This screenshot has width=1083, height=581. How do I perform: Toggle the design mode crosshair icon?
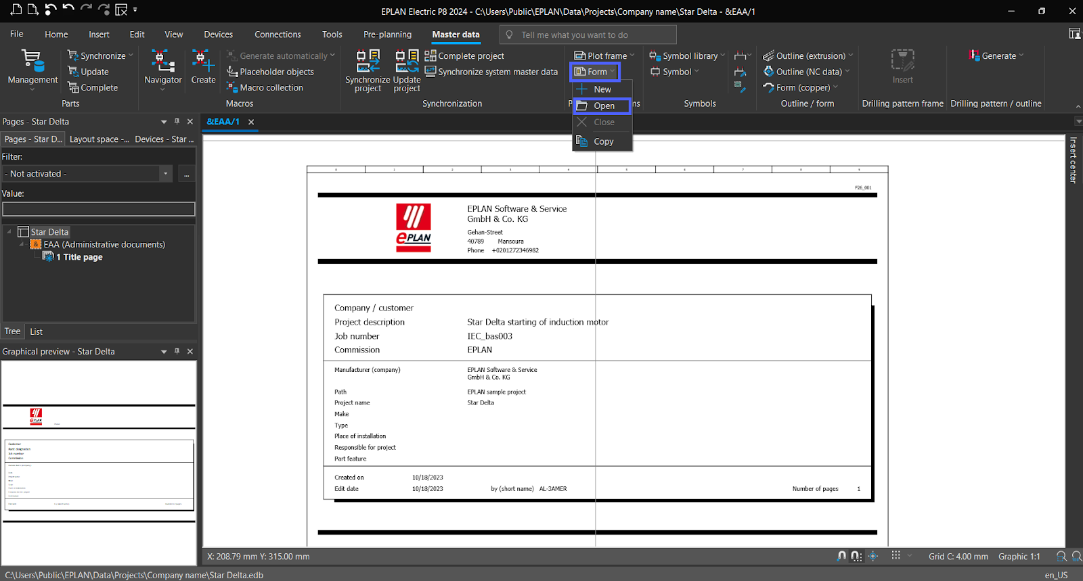tap(873, 556)
